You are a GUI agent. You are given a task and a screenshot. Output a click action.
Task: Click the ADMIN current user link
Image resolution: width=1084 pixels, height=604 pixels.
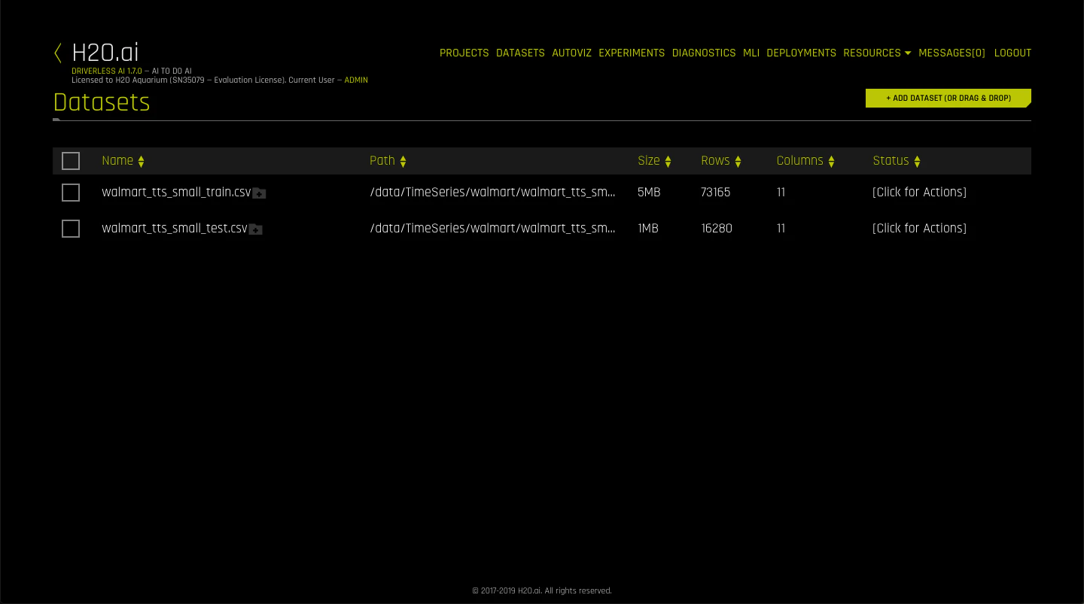point(356,80)
